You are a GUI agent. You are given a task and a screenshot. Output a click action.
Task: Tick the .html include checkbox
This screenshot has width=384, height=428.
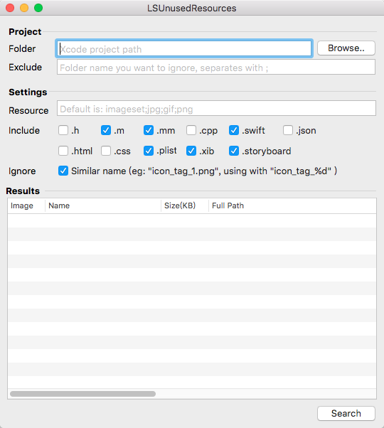(x=63, y=151)
